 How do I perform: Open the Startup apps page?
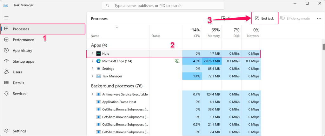[23, 61]
